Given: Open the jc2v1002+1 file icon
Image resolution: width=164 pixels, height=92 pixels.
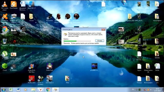Looking at the screenshot, I should tap(94, 67).
